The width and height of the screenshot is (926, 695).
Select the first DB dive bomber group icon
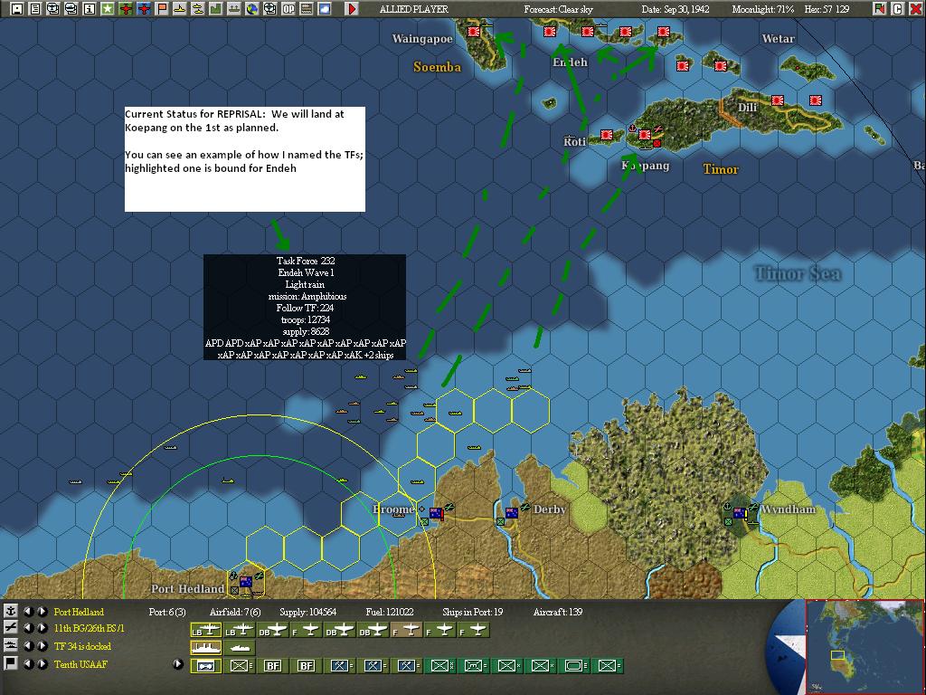tap(273, 630)
